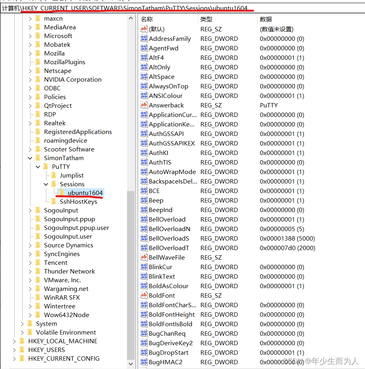Select the string icon for Answerback
Viewport: 365px width, 369px height.
[x=144, y=105]
